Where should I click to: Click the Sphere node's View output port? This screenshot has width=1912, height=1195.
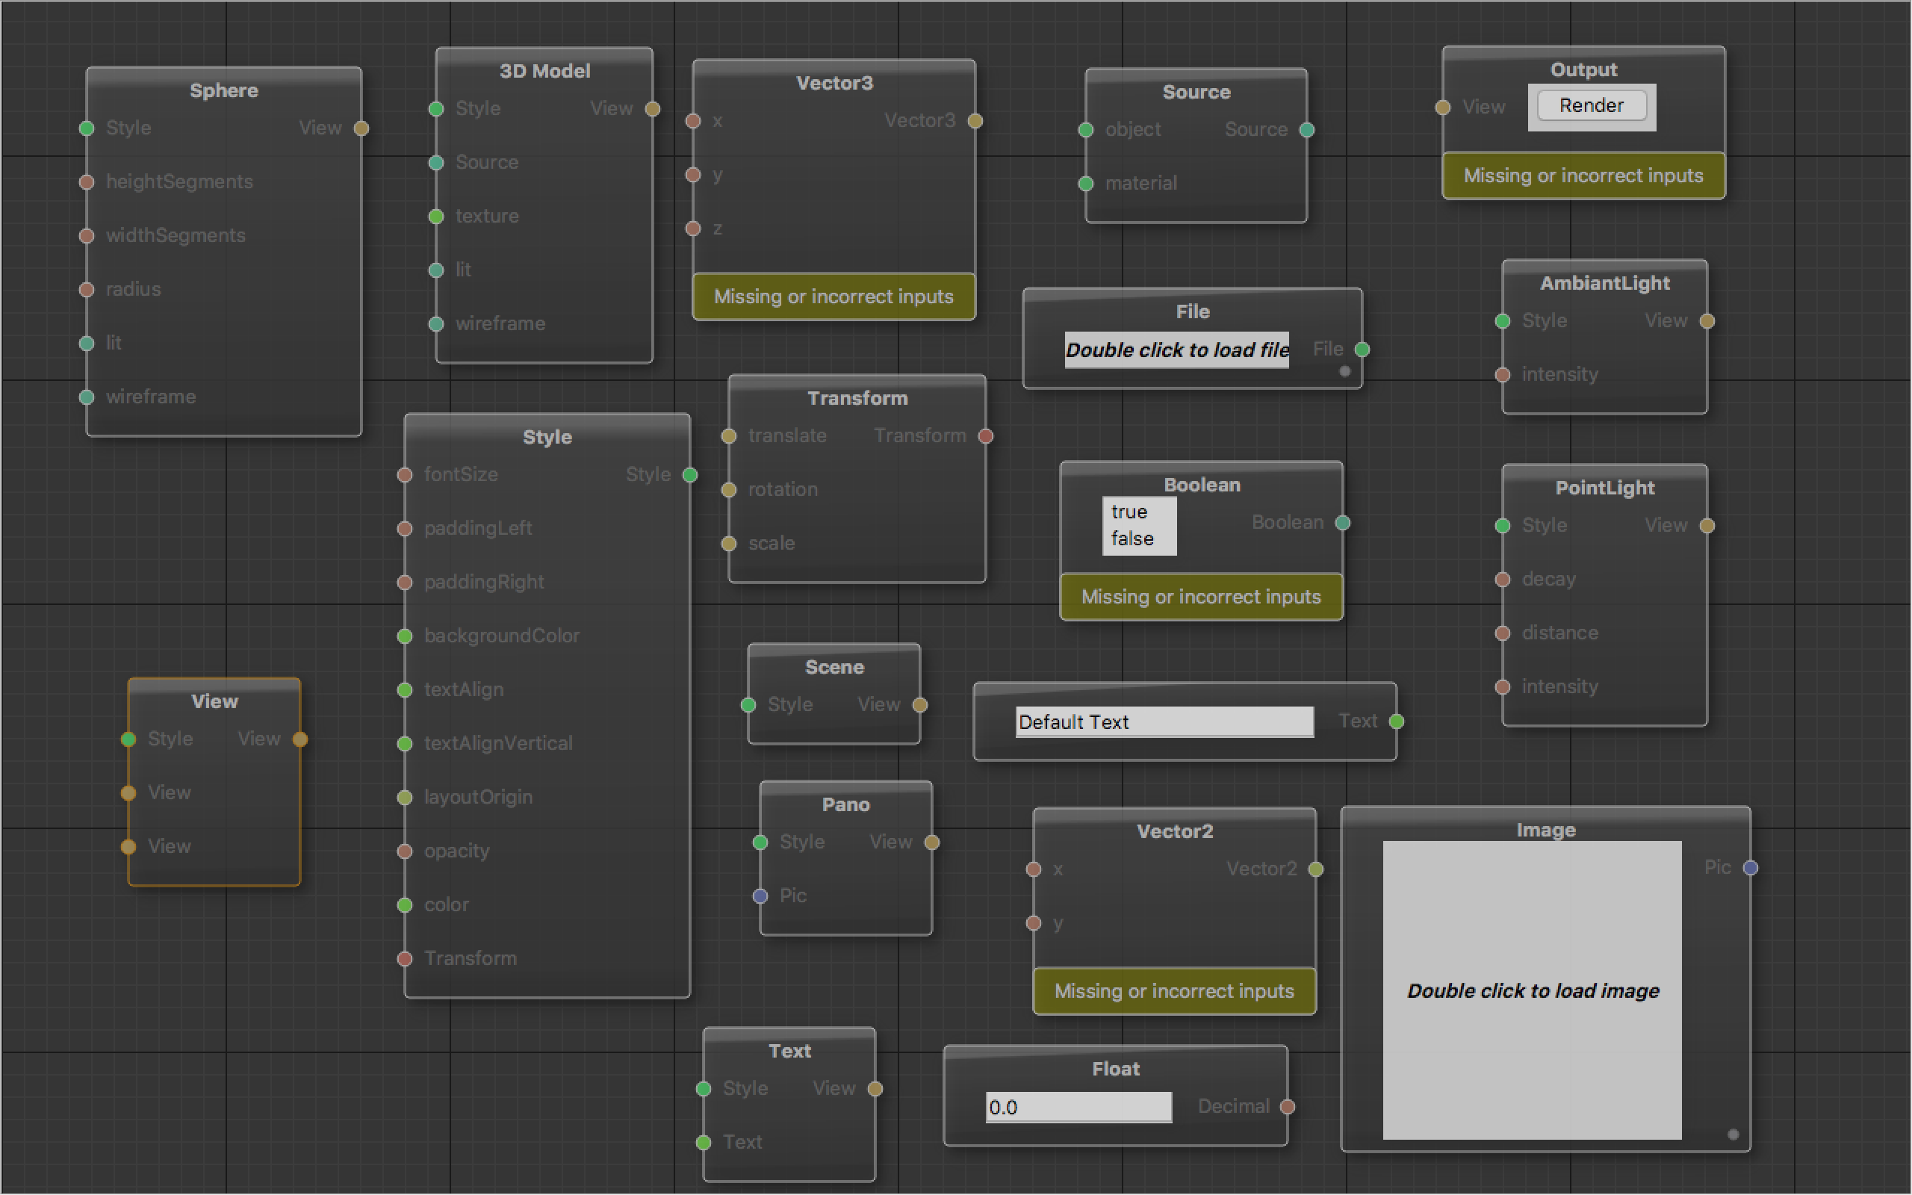[x=361, y=128]
